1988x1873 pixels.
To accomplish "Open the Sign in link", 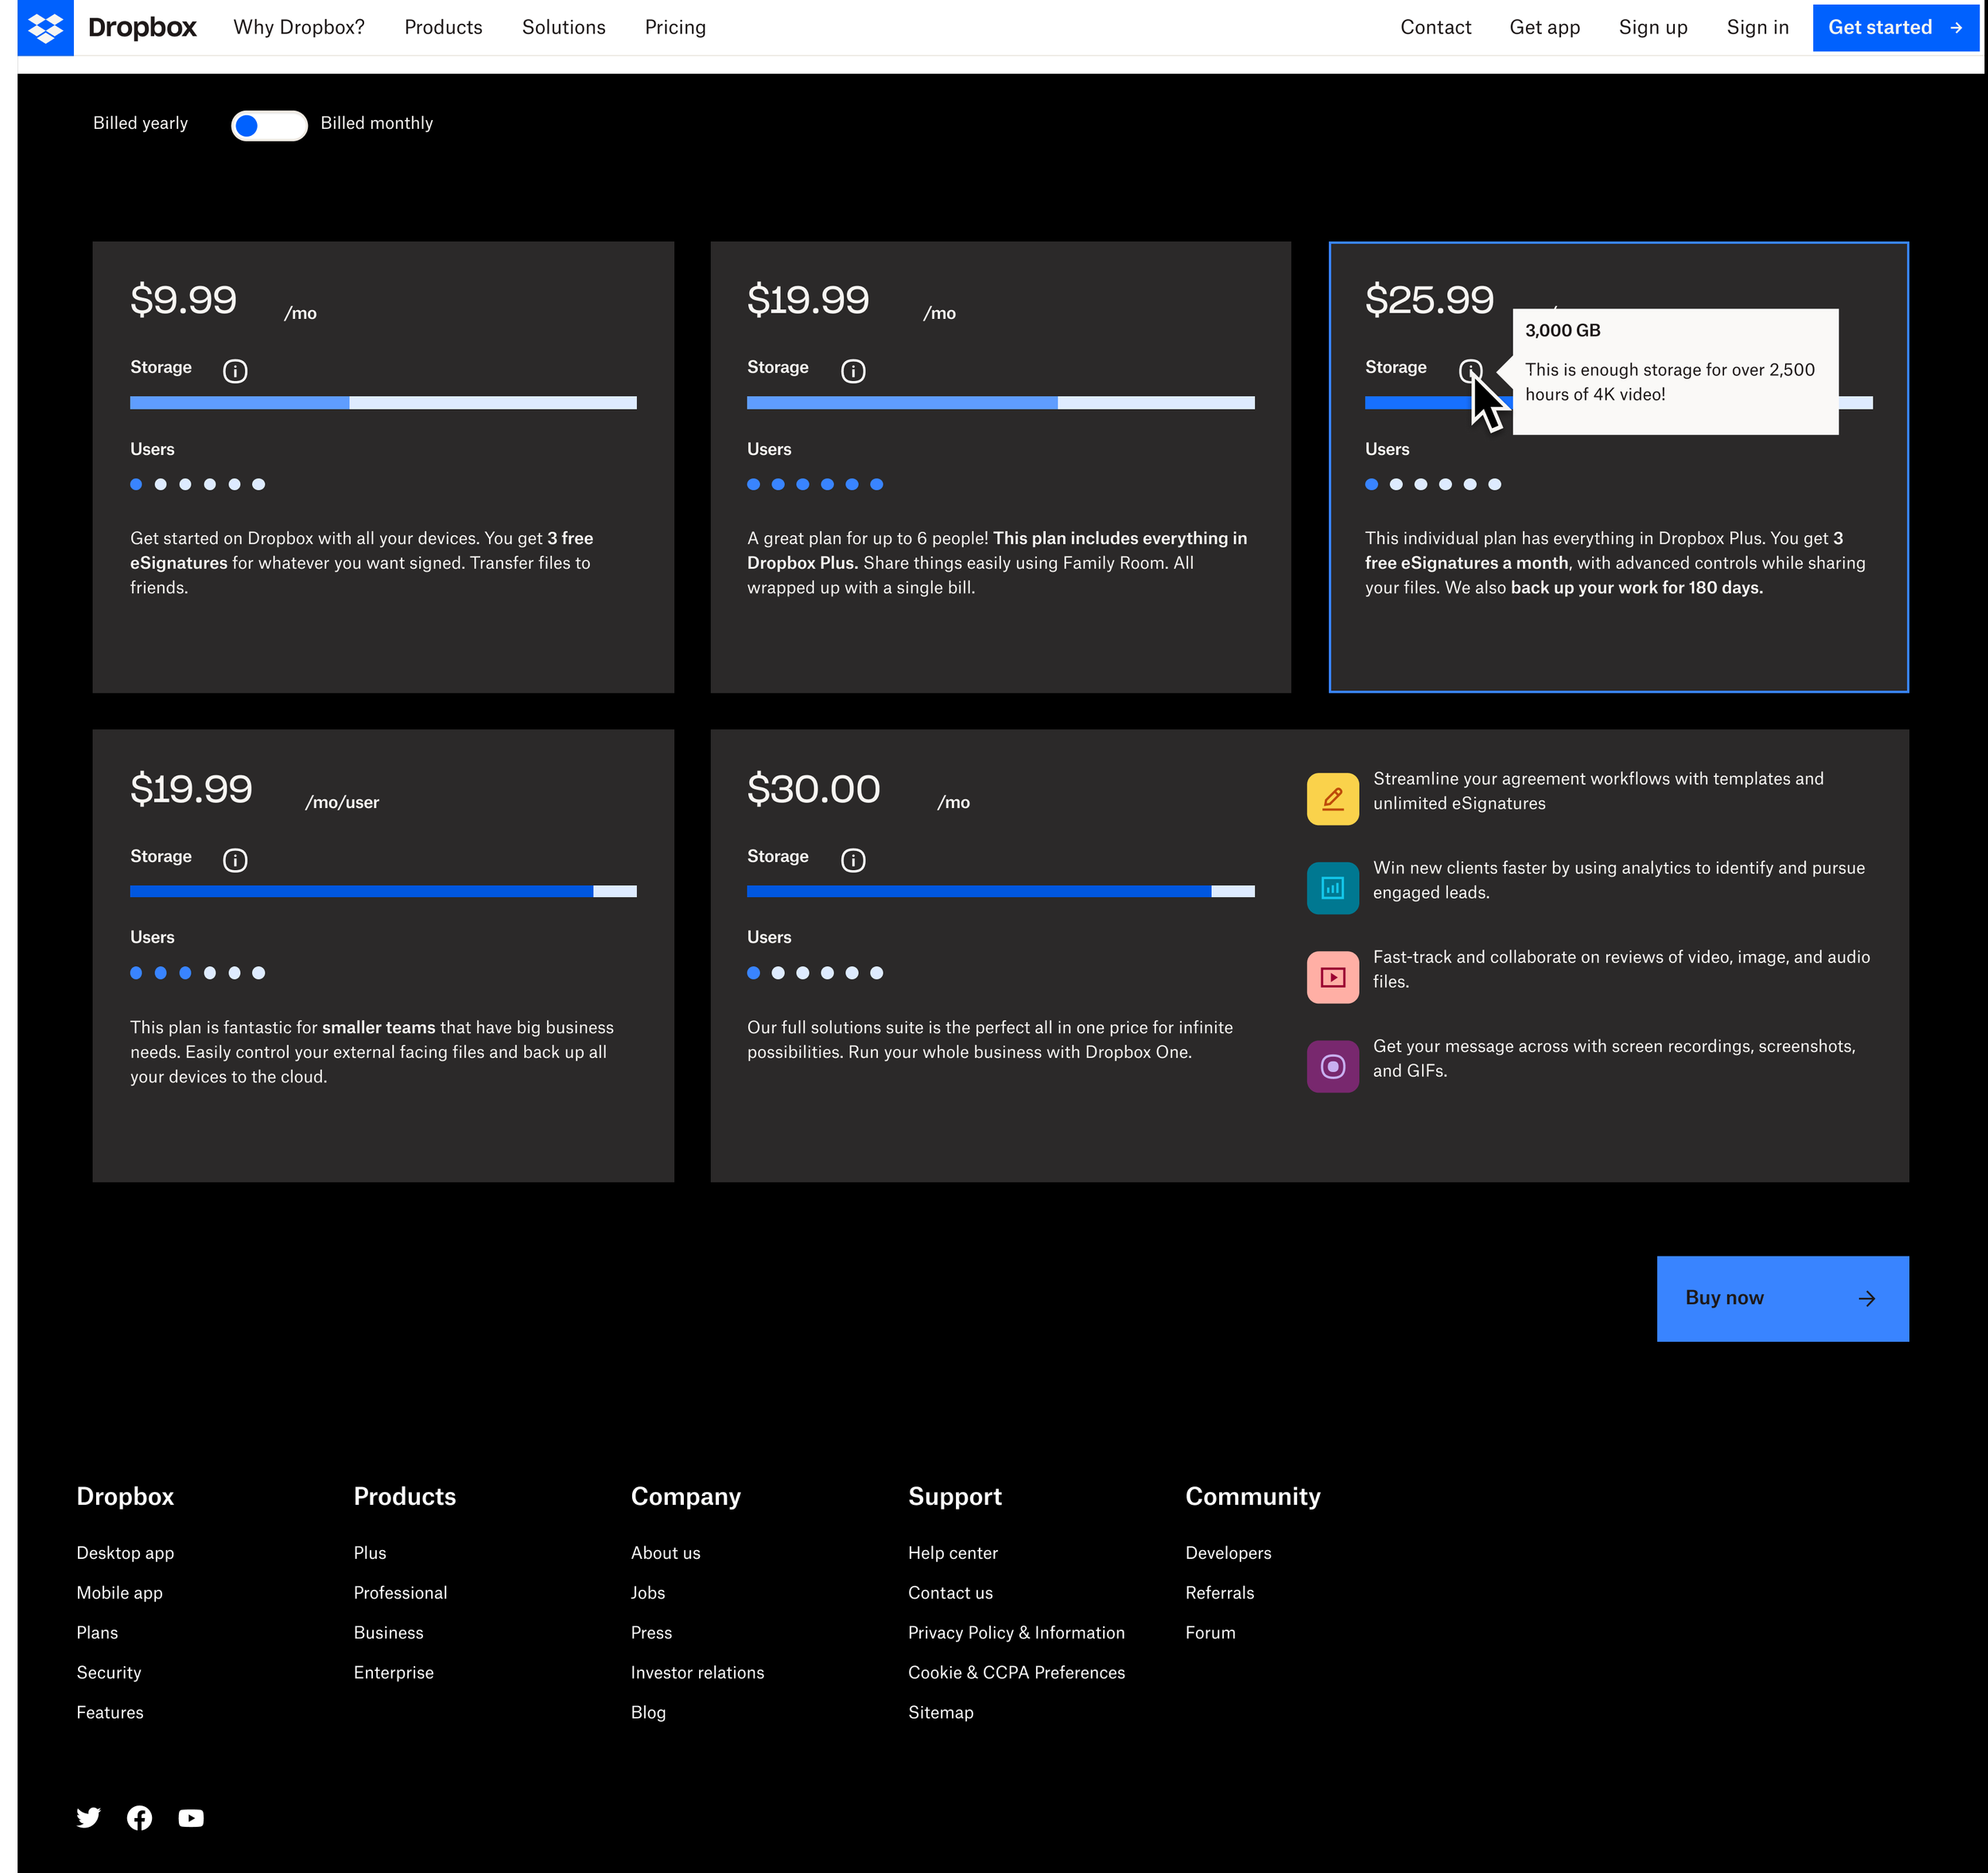I will 1757,27.
